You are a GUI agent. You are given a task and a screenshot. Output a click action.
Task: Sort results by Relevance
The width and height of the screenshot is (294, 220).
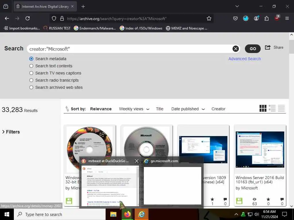click(101, 109)
